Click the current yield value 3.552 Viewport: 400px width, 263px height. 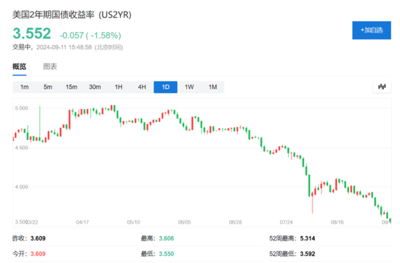coord(32,33)
